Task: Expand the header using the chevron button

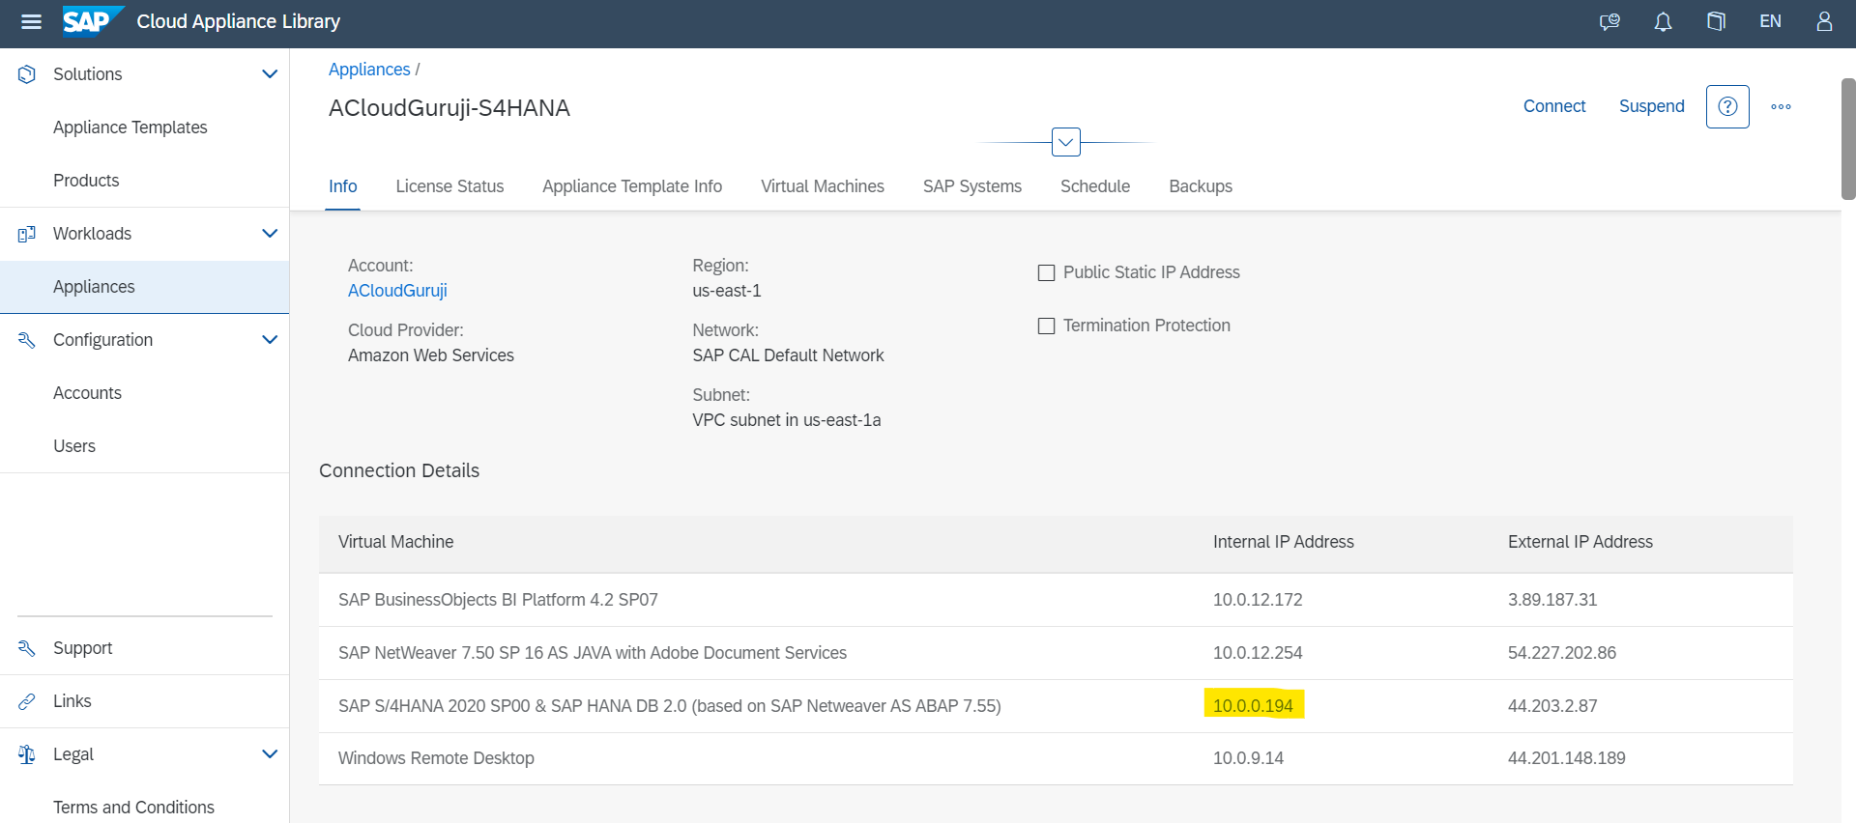Action: pos(1065,142)
